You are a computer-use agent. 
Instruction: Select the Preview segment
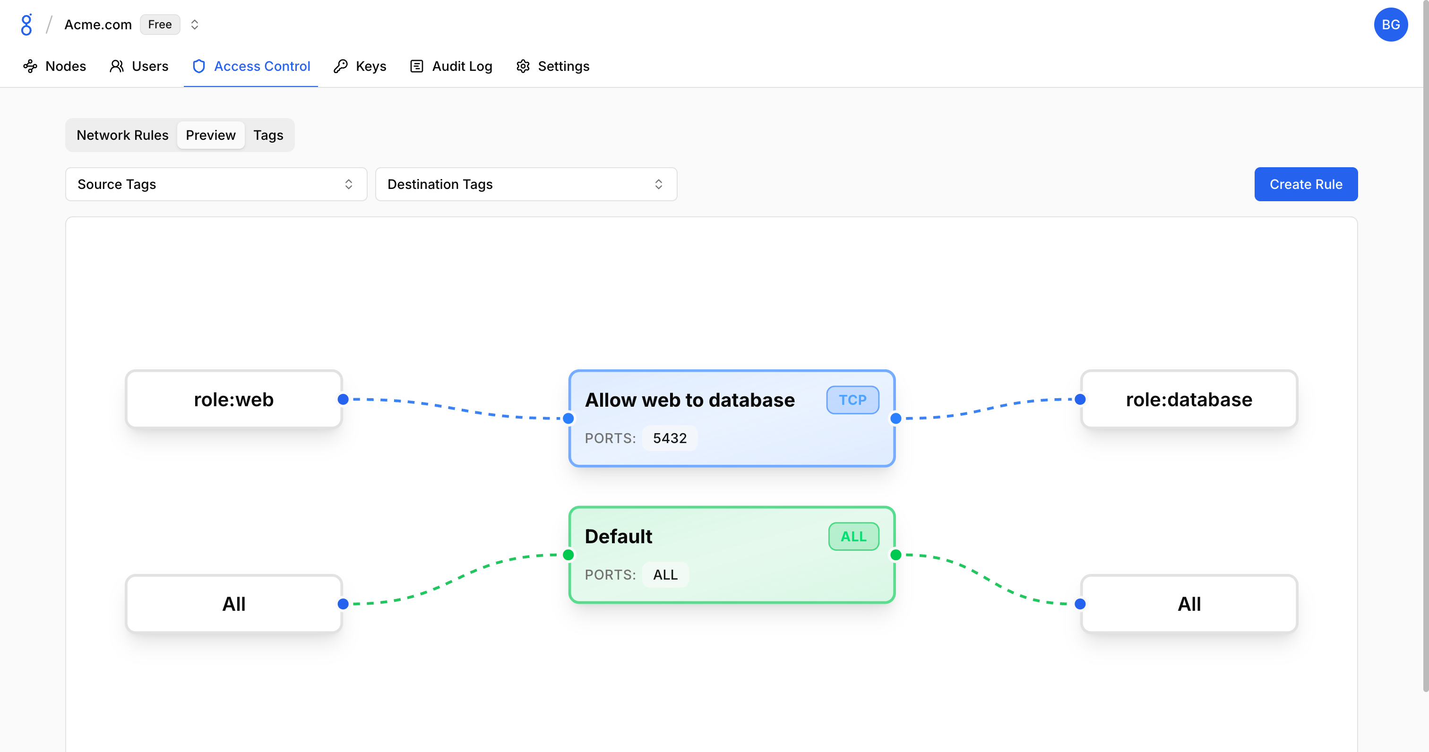[x=210, y=135]
